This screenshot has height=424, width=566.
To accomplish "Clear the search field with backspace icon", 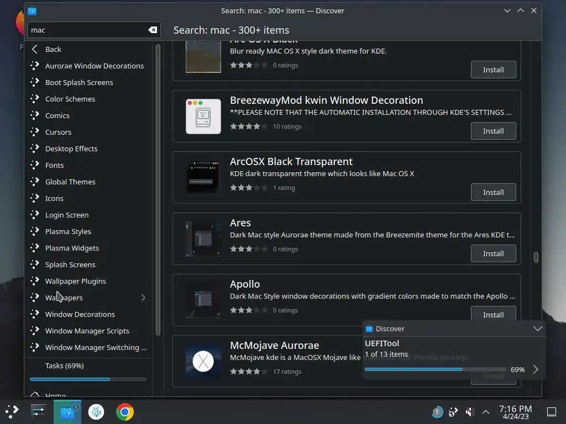I will pyautogui.click(x=153, y=30).
